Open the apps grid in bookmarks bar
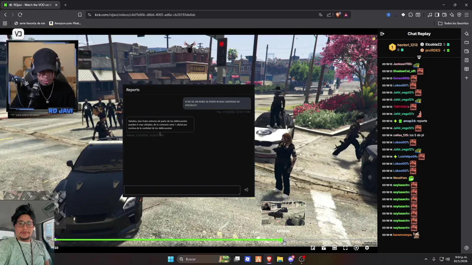472x265 pixels. tap(5, 23)
